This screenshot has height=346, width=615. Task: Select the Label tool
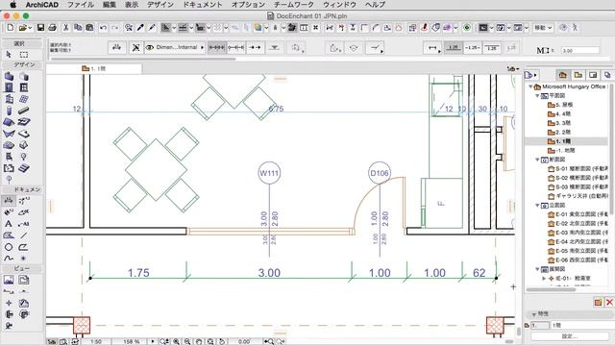click(x=24, y=224)
